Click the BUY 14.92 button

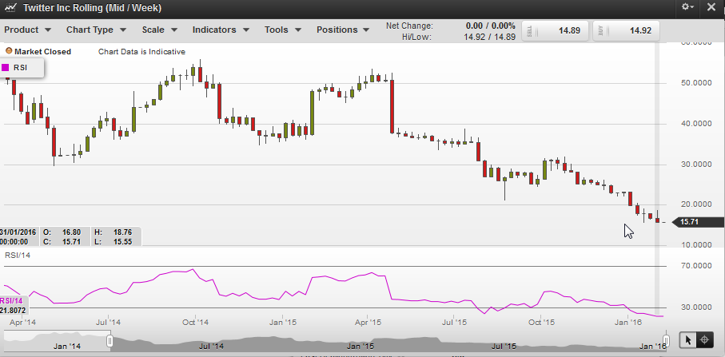click(x=626, y=31)
